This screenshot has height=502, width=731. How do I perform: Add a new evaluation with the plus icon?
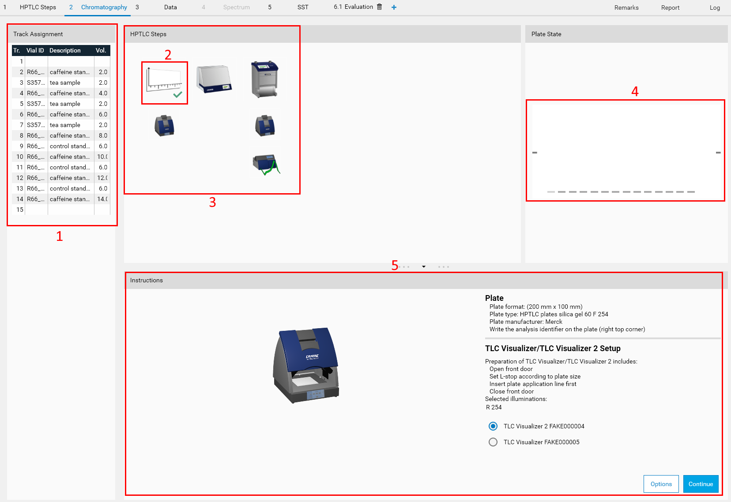pos(394,7)
